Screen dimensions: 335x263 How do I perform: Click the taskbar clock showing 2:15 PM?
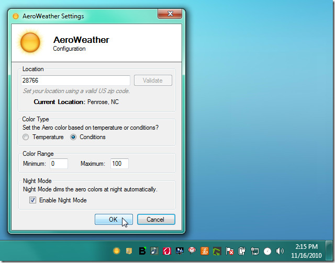(x=306, y=251)
